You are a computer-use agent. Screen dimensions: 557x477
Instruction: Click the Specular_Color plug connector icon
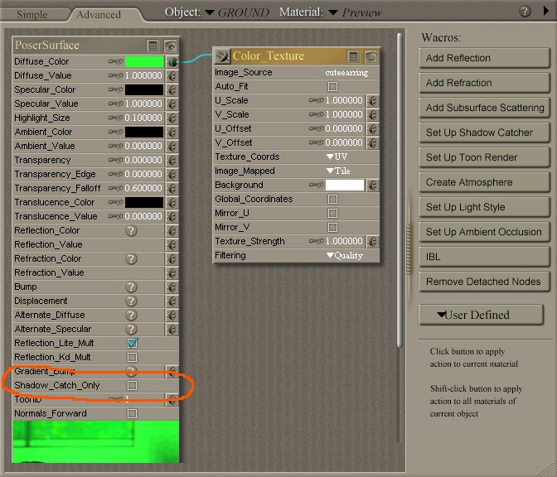[x=172, y=89]
